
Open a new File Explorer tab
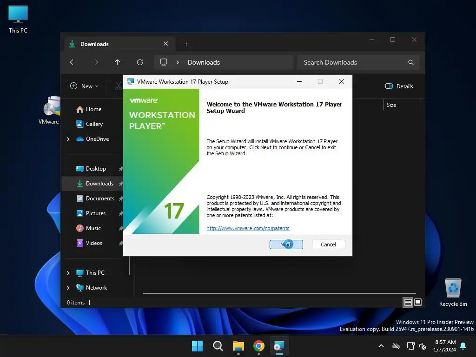(x=186, y=44)
